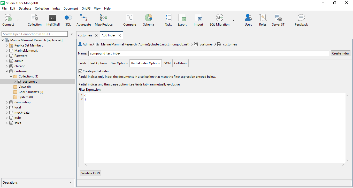Collapse the Operations panel

pyautogui.click(x=70, y=183)
